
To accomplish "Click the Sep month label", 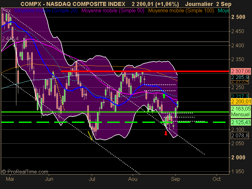I will 175,179.
